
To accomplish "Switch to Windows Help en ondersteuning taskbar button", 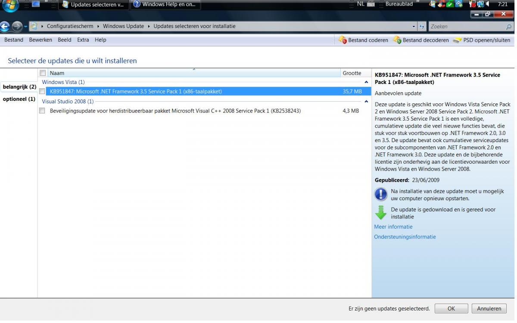I will (165, 5).
